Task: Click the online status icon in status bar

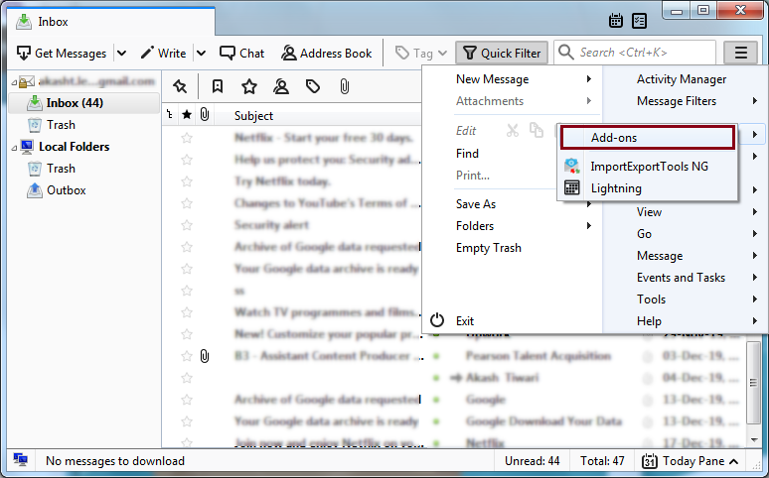Action: [x=20, y=460]
